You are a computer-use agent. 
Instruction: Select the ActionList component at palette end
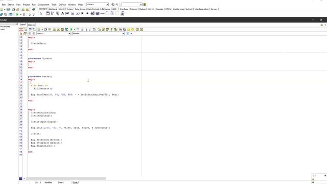(x=123, y=14)
